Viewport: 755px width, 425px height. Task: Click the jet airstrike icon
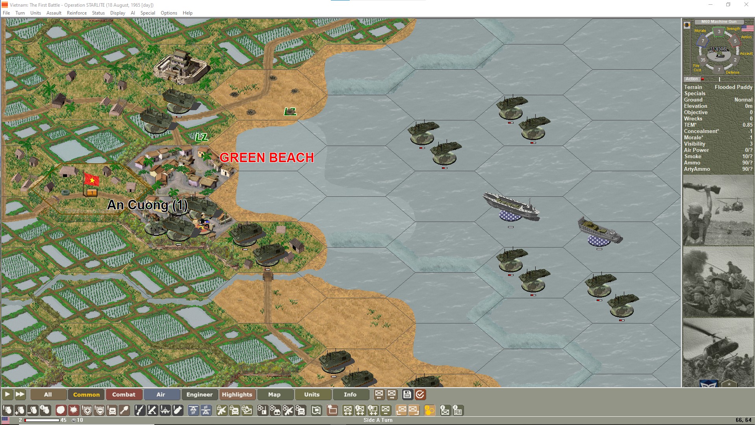165,410
